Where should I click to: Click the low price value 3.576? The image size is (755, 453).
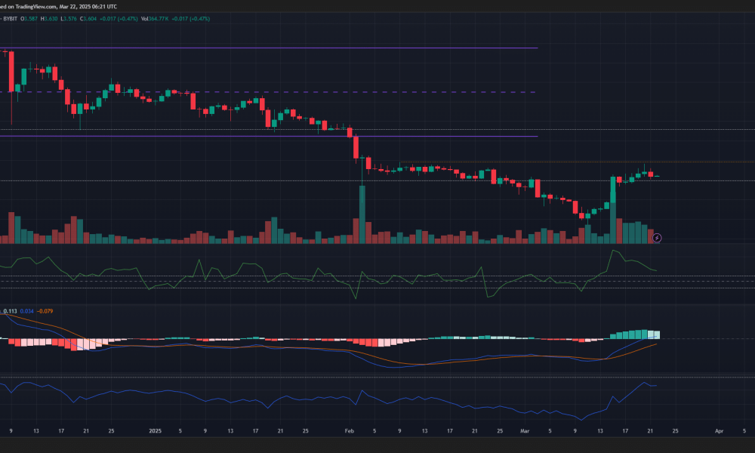click(x=69, y=19)
